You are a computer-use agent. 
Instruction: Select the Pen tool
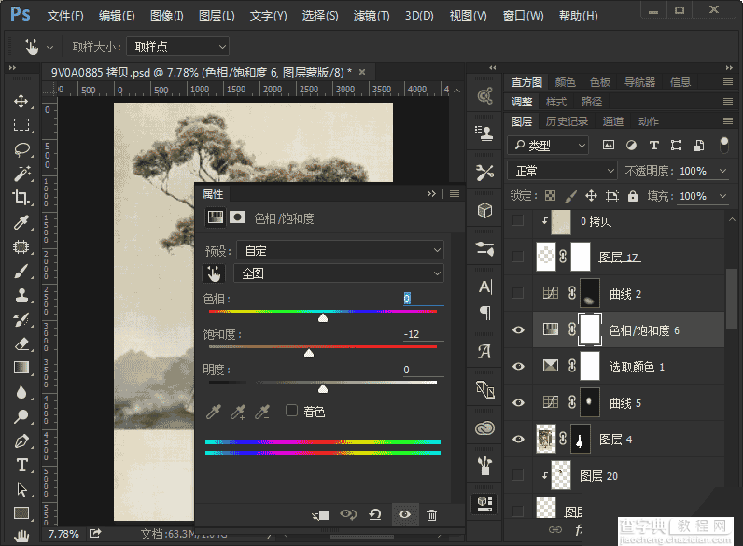pos(21,441)
